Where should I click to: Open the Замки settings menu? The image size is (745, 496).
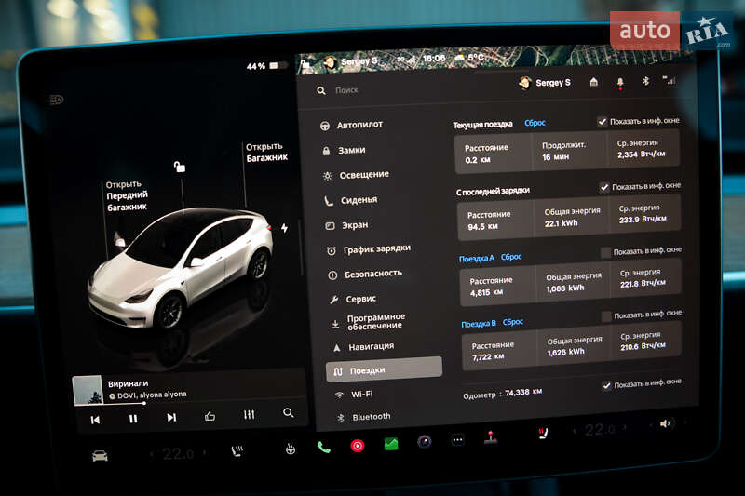pyautogui.click(x=344, y=151)
